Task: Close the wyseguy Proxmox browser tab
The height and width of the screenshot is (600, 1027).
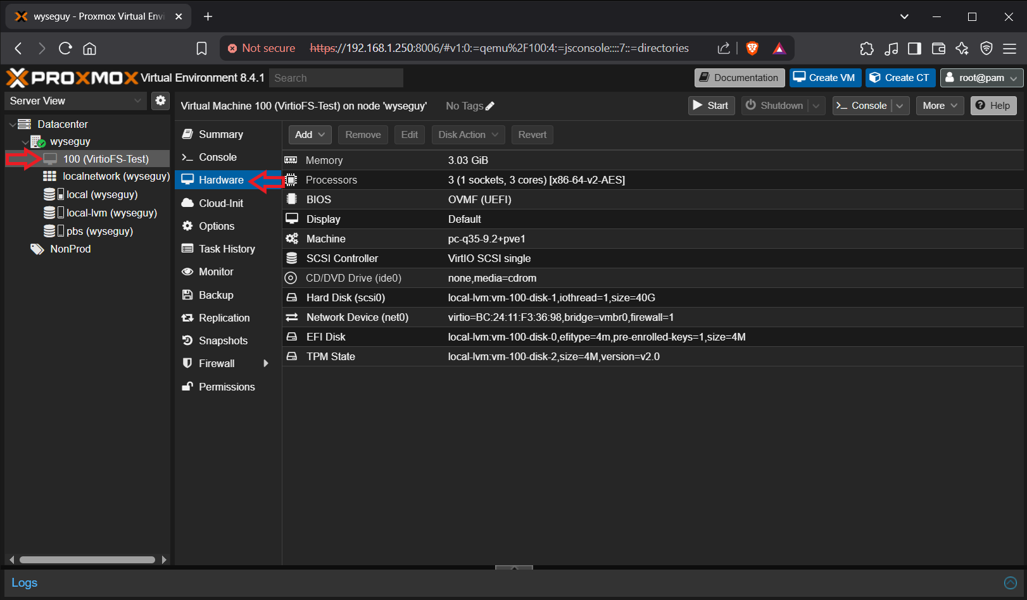Action: (x=179, y=16)
